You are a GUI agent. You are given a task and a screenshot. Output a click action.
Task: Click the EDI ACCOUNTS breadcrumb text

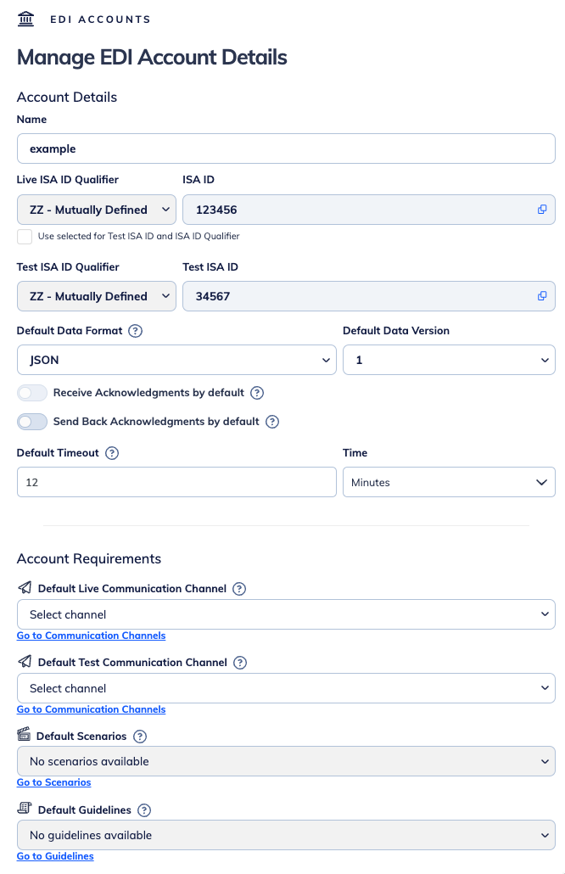(100, 20)
